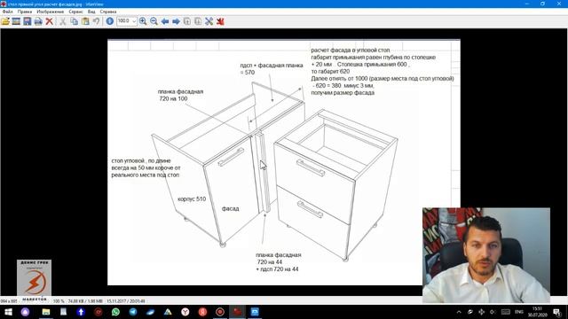Open the Файл menu
The height and width of the screenshot is (319, 568).
[x=8, y=12]
